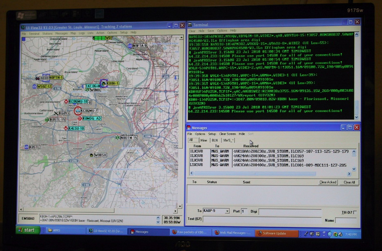Image resolution: width=382 pixels, height=251 pixels.
Task: Click the N9FTA-9 weather station icon
Action: coord(130,46)
